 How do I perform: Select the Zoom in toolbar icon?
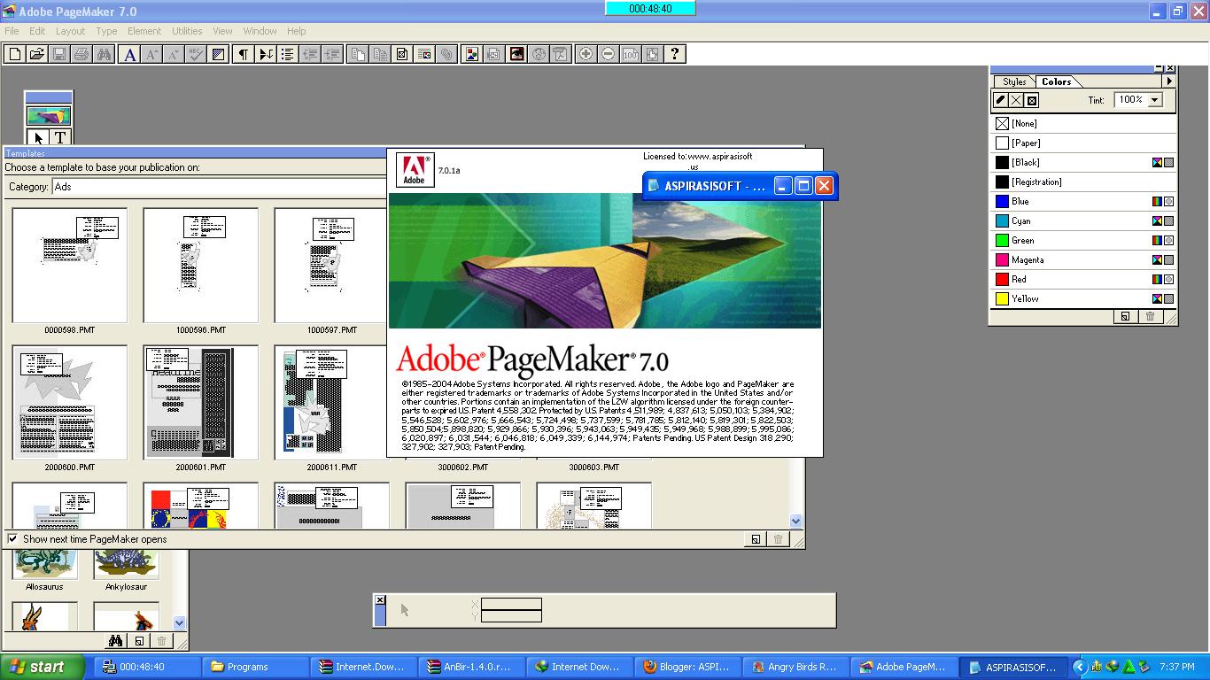(x=586, y=54)
